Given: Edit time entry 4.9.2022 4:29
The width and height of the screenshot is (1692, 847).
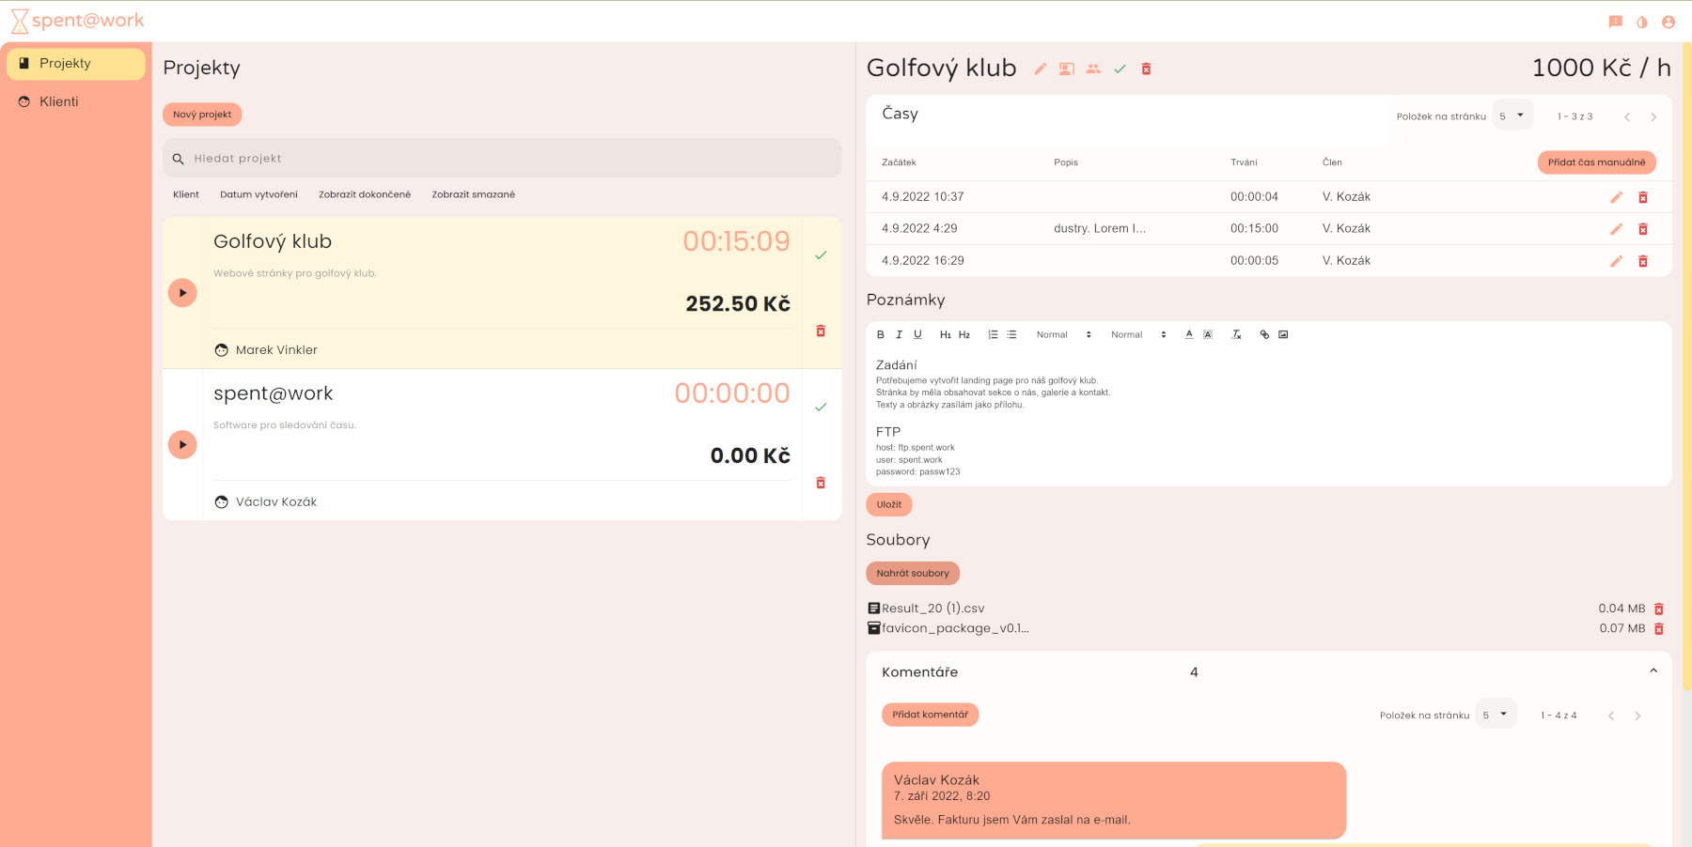Looking at the screenshot, I should 1617,229.
